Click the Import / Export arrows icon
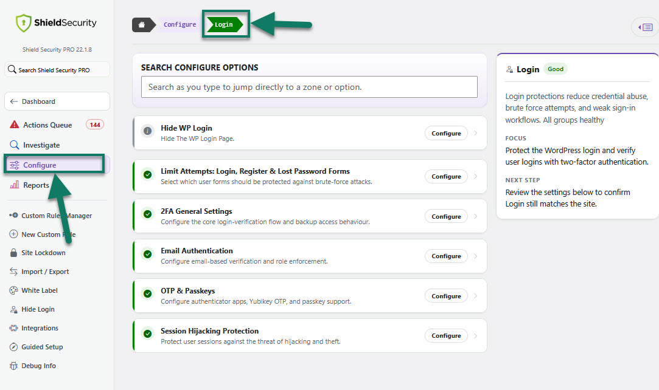Viewport: 659px width, 390px height. 13,272
